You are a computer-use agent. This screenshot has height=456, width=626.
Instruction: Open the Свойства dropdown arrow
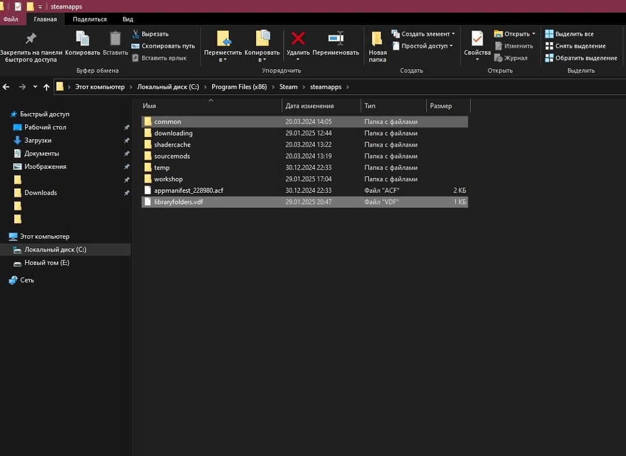pyautogui.click(x=477, y=60)
